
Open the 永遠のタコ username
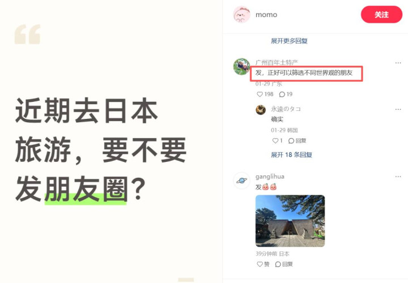[x=286, y=109]
